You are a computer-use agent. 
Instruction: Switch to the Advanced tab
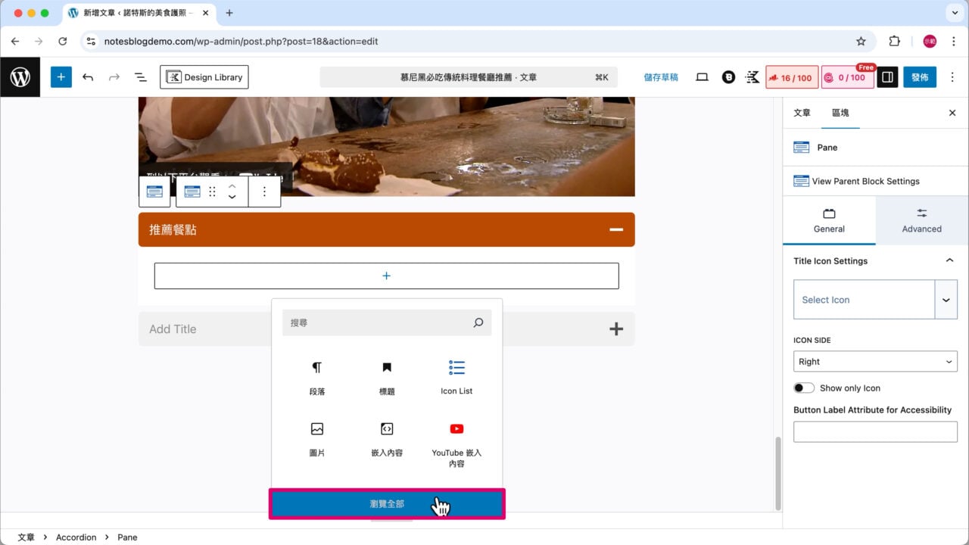[x=921, y=221]
